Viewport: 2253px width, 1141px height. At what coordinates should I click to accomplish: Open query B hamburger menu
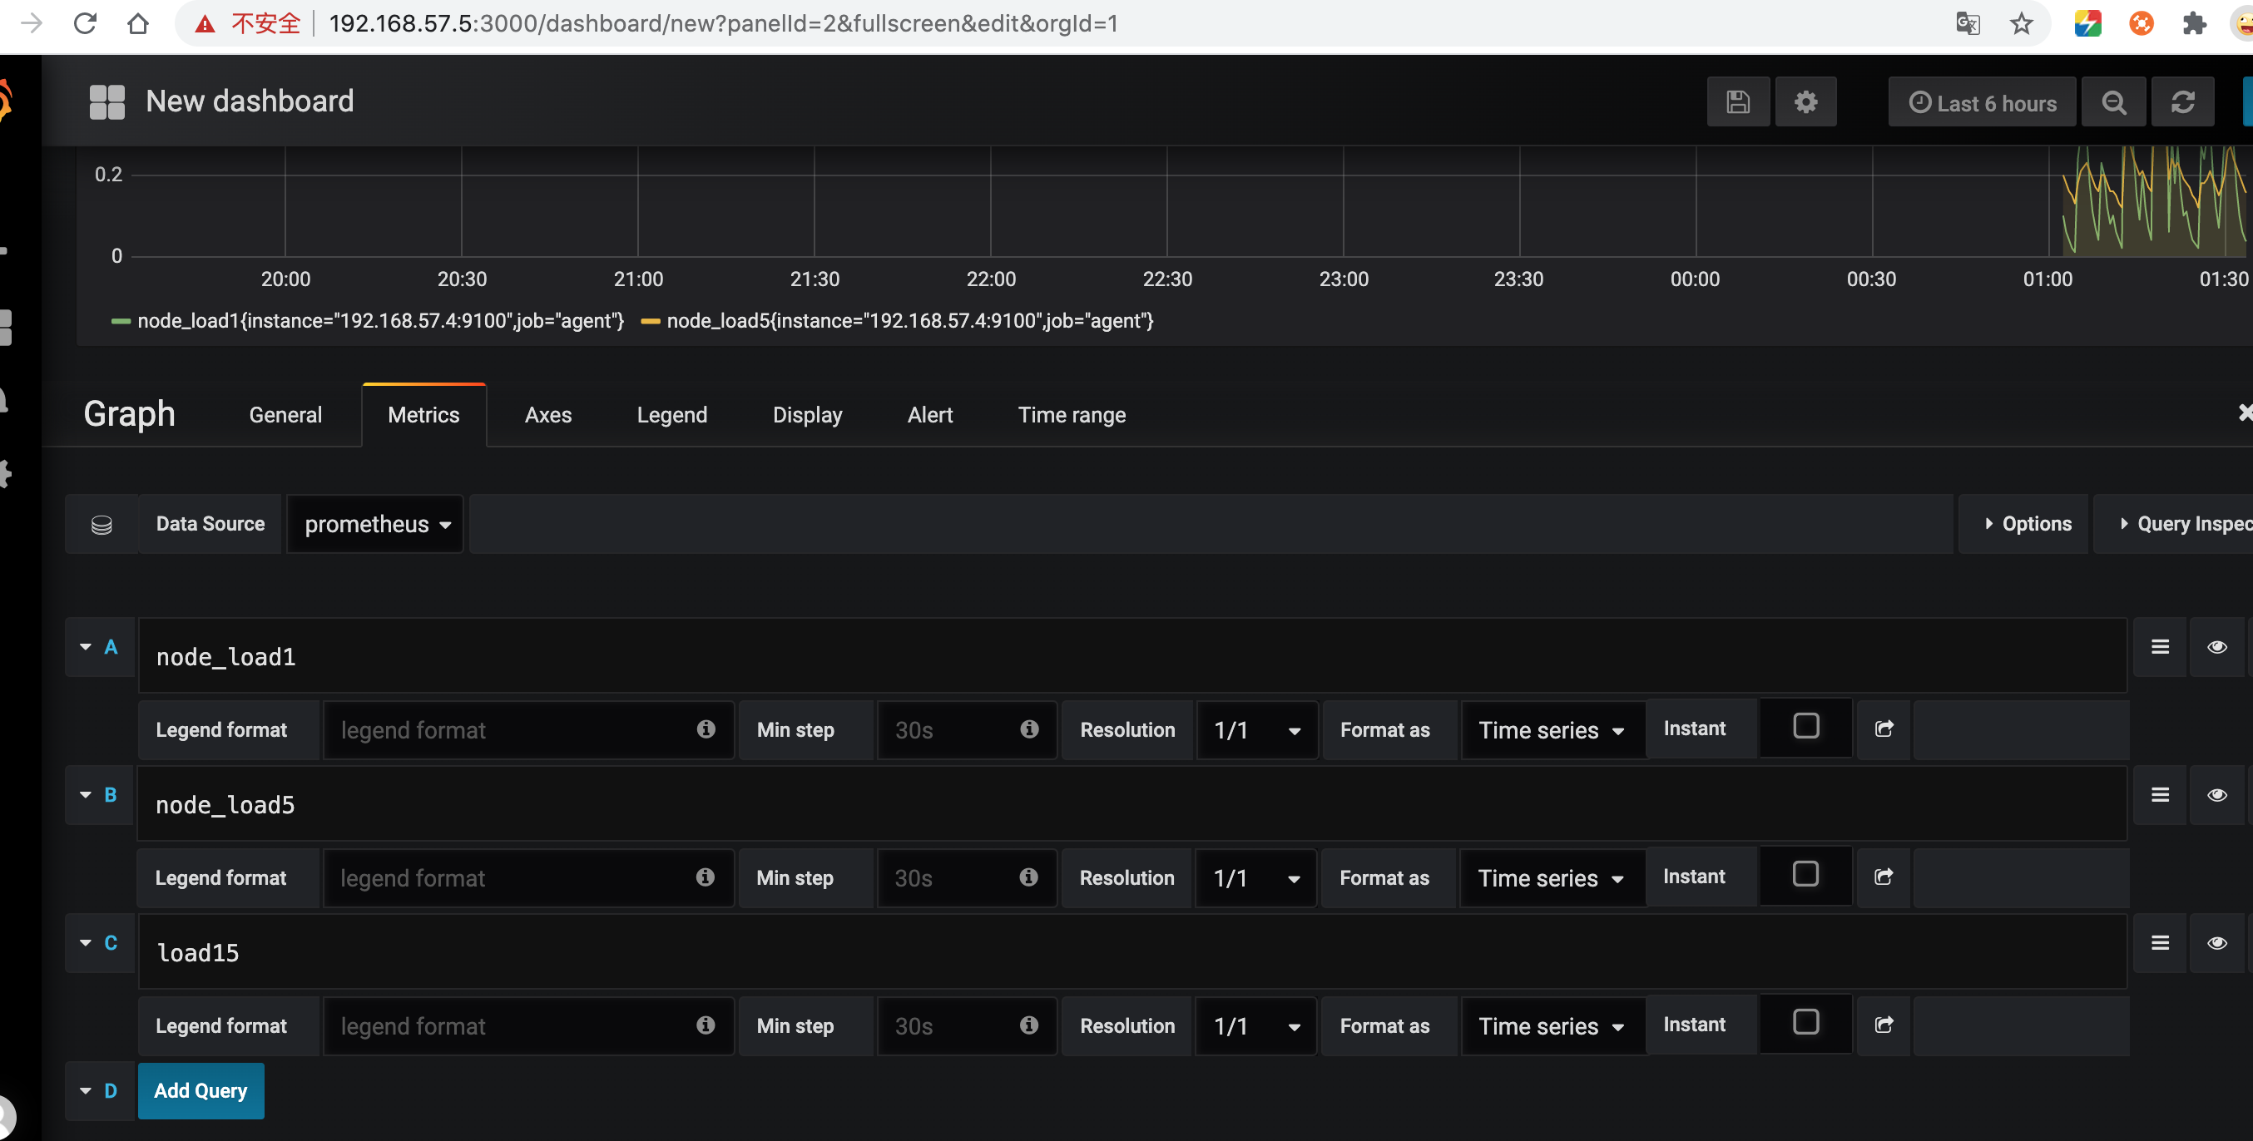click(2160, 795)
